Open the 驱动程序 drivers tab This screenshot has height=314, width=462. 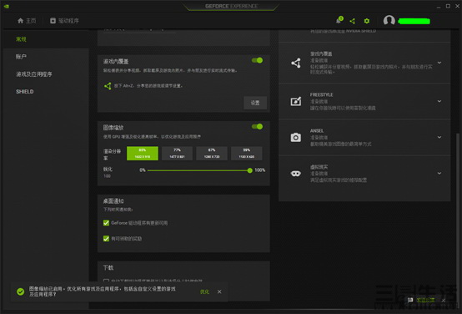[x=64, y=21]
